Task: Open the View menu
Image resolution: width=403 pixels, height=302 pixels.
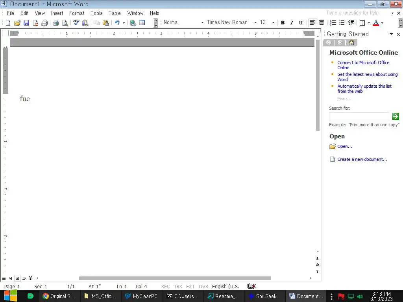Action: [40, 13]
